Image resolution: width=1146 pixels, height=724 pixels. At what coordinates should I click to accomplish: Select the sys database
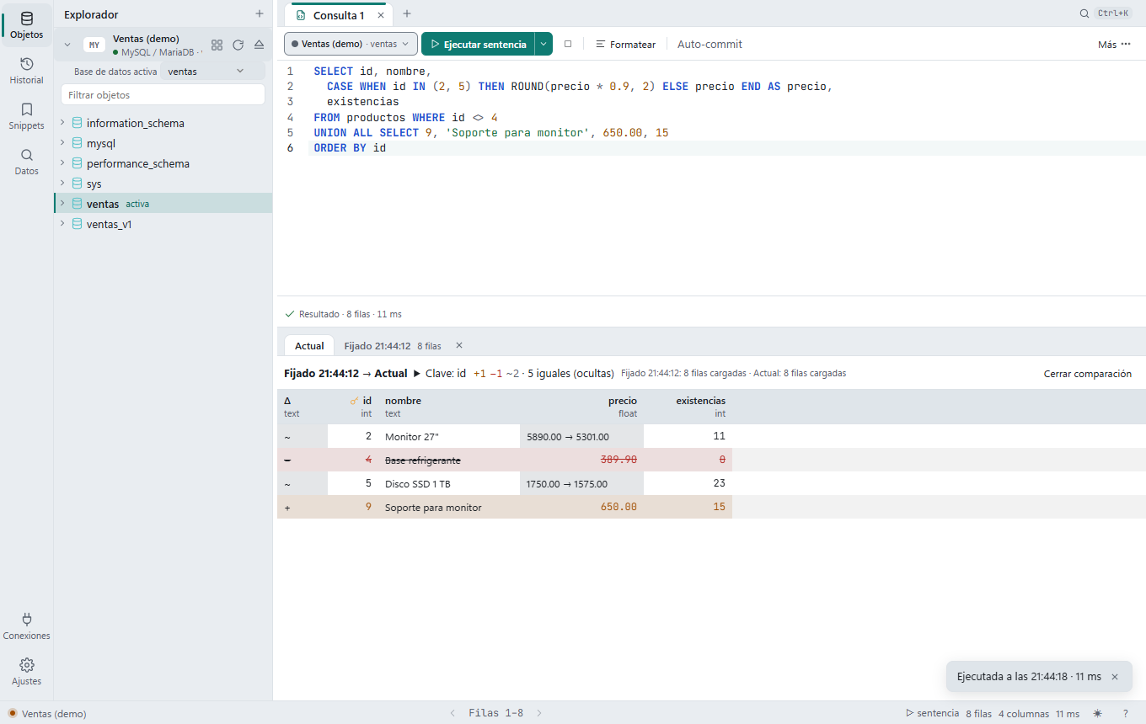coord(94,184)
